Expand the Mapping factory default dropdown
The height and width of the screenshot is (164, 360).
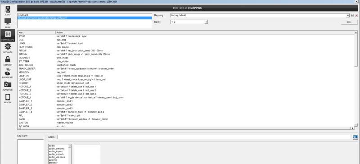click(x=348, y=15)
